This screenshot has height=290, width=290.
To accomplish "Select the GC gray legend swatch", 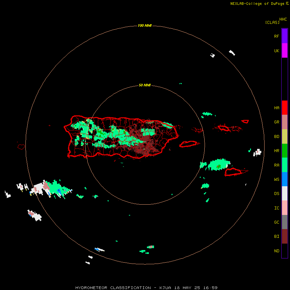I will (285, 222).
